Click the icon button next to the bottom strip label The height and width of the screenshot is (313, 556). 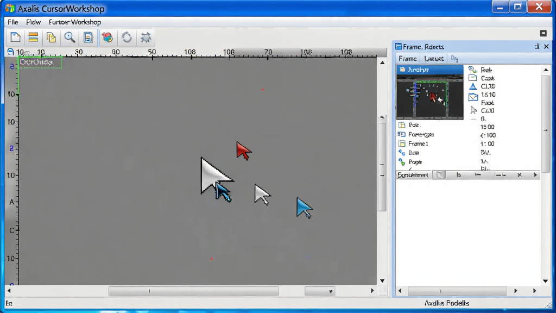point(440,175)
